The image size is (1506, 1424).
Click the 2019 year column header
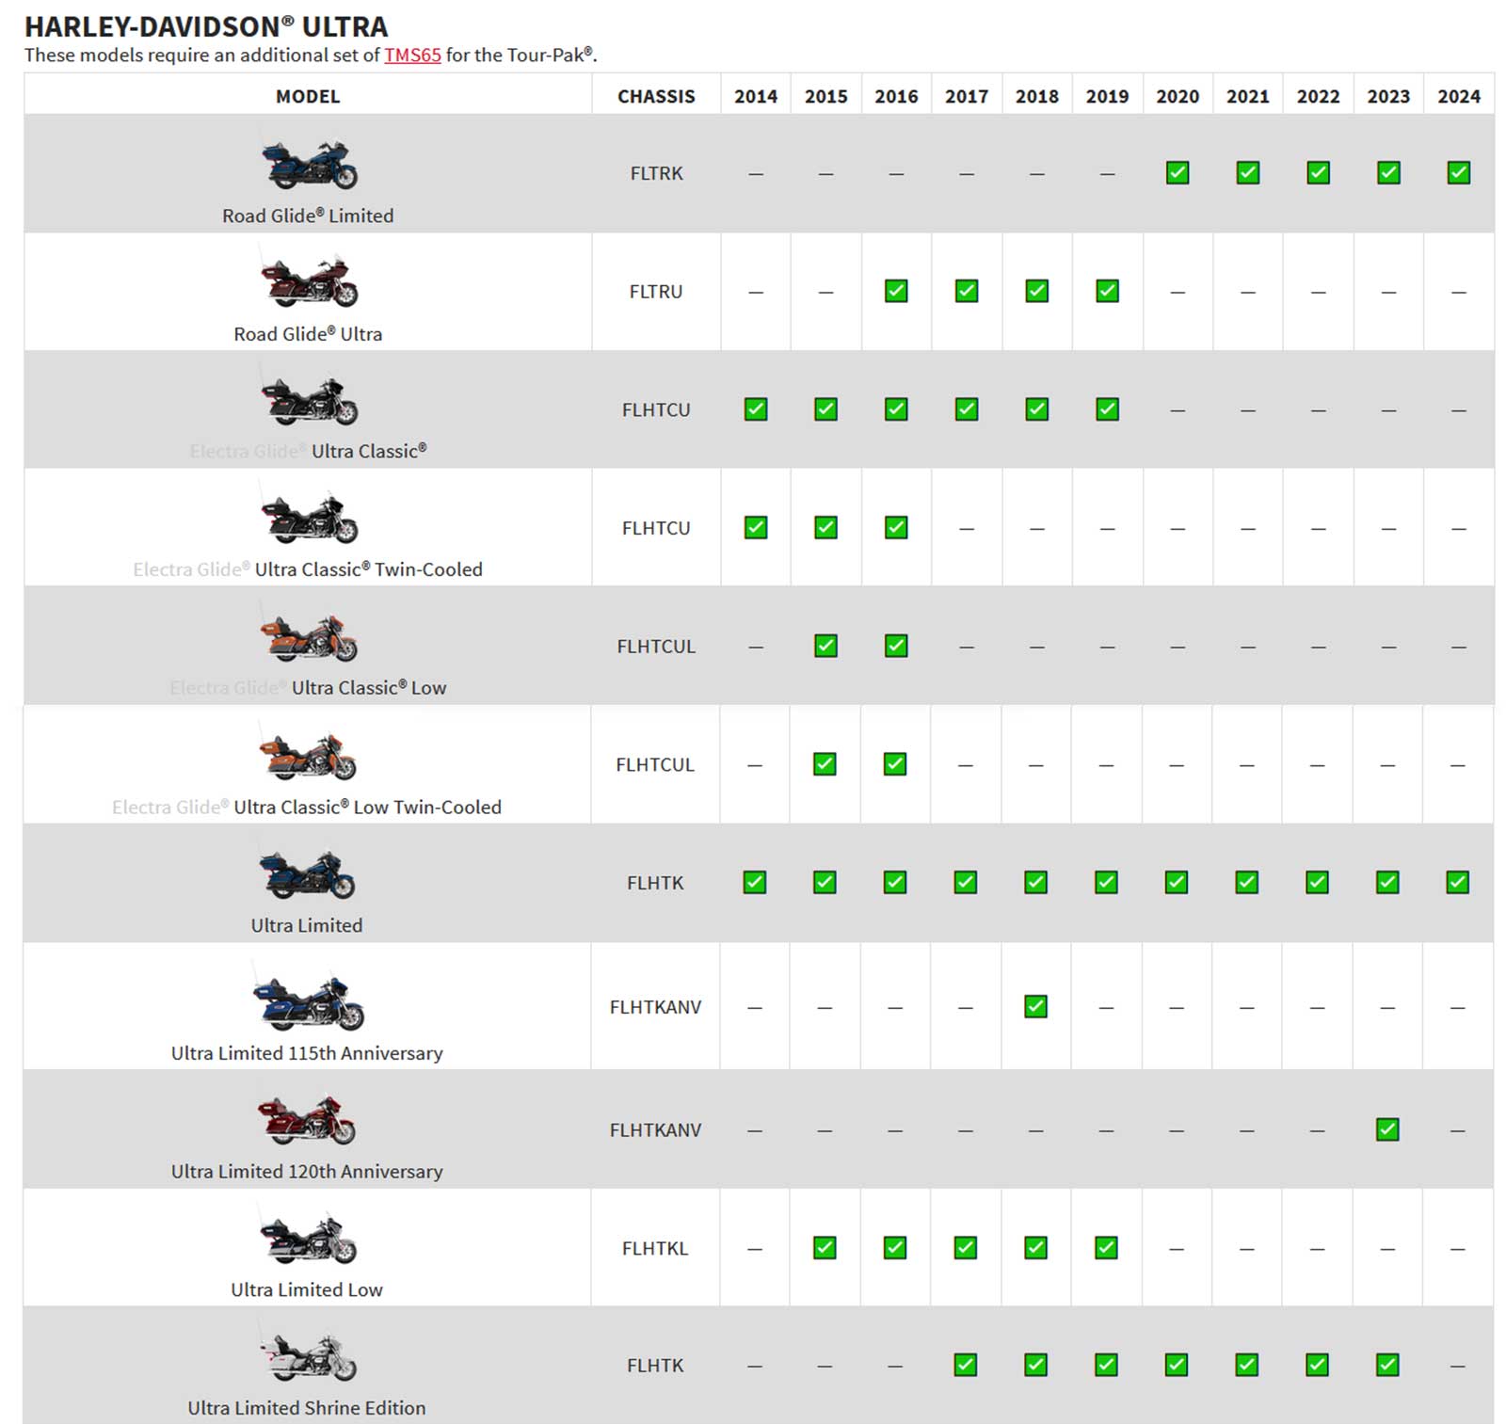1107,96
